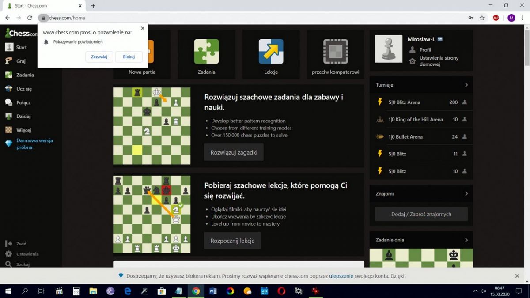Open the lessons chessboard preview thumbnail
Image resolution: width=530 pixels, height=298 pixels.
tap(152, 215)
